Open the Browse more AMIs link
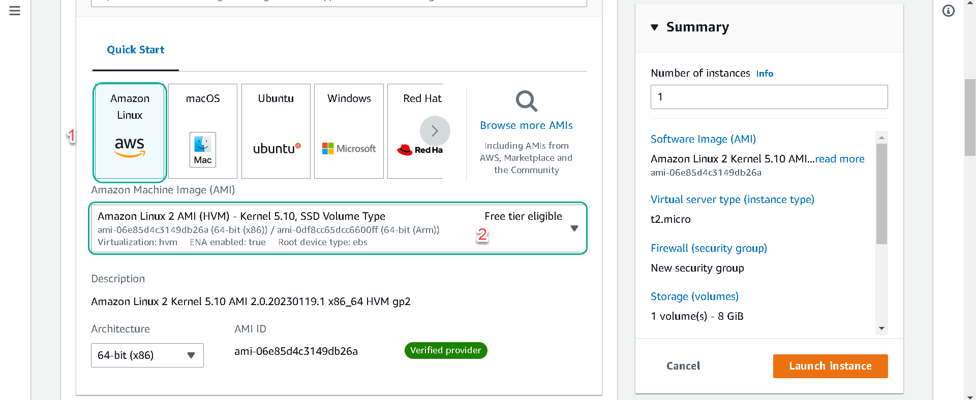 tap(526, 125)
